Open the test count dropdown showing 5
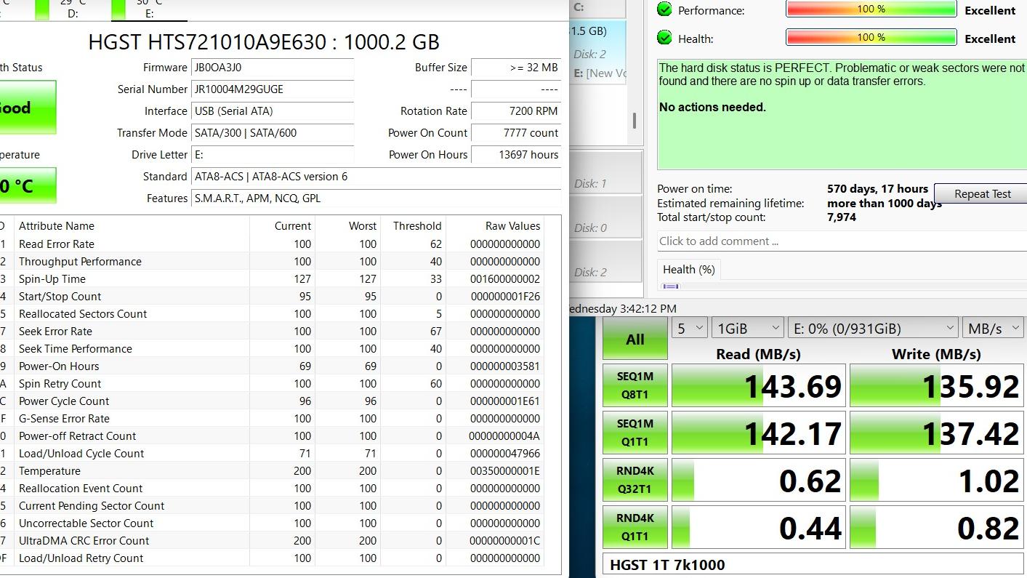The image size is (1027, 578). click(x=689, y=329)
